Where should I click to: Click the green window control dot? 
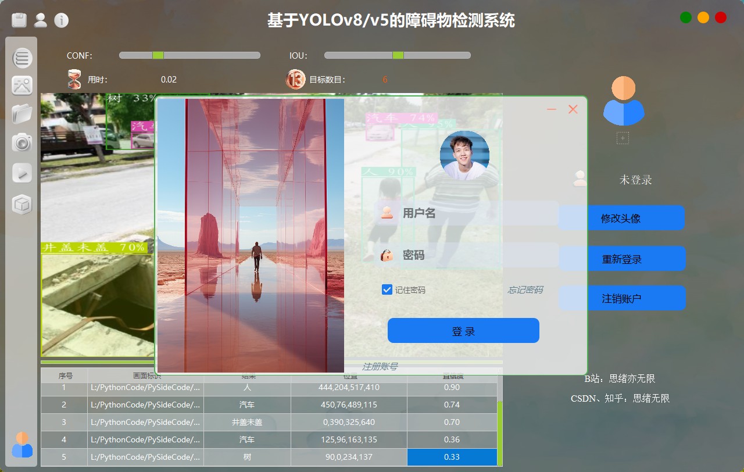[686, 17]
